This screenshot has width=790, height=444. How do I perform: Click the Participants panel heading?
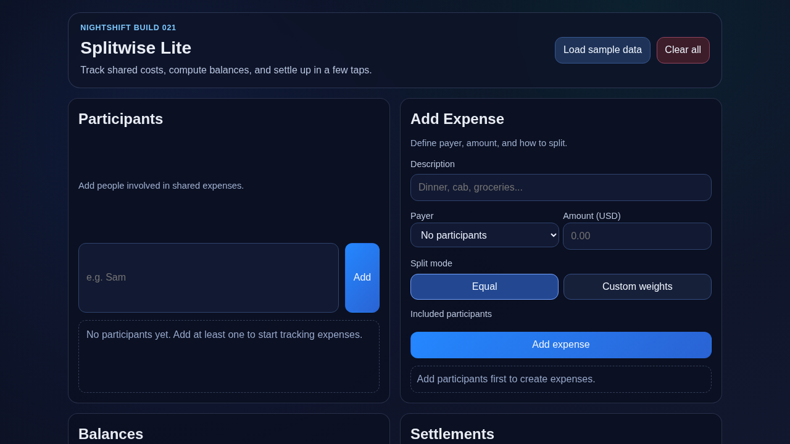coord(120,119)
